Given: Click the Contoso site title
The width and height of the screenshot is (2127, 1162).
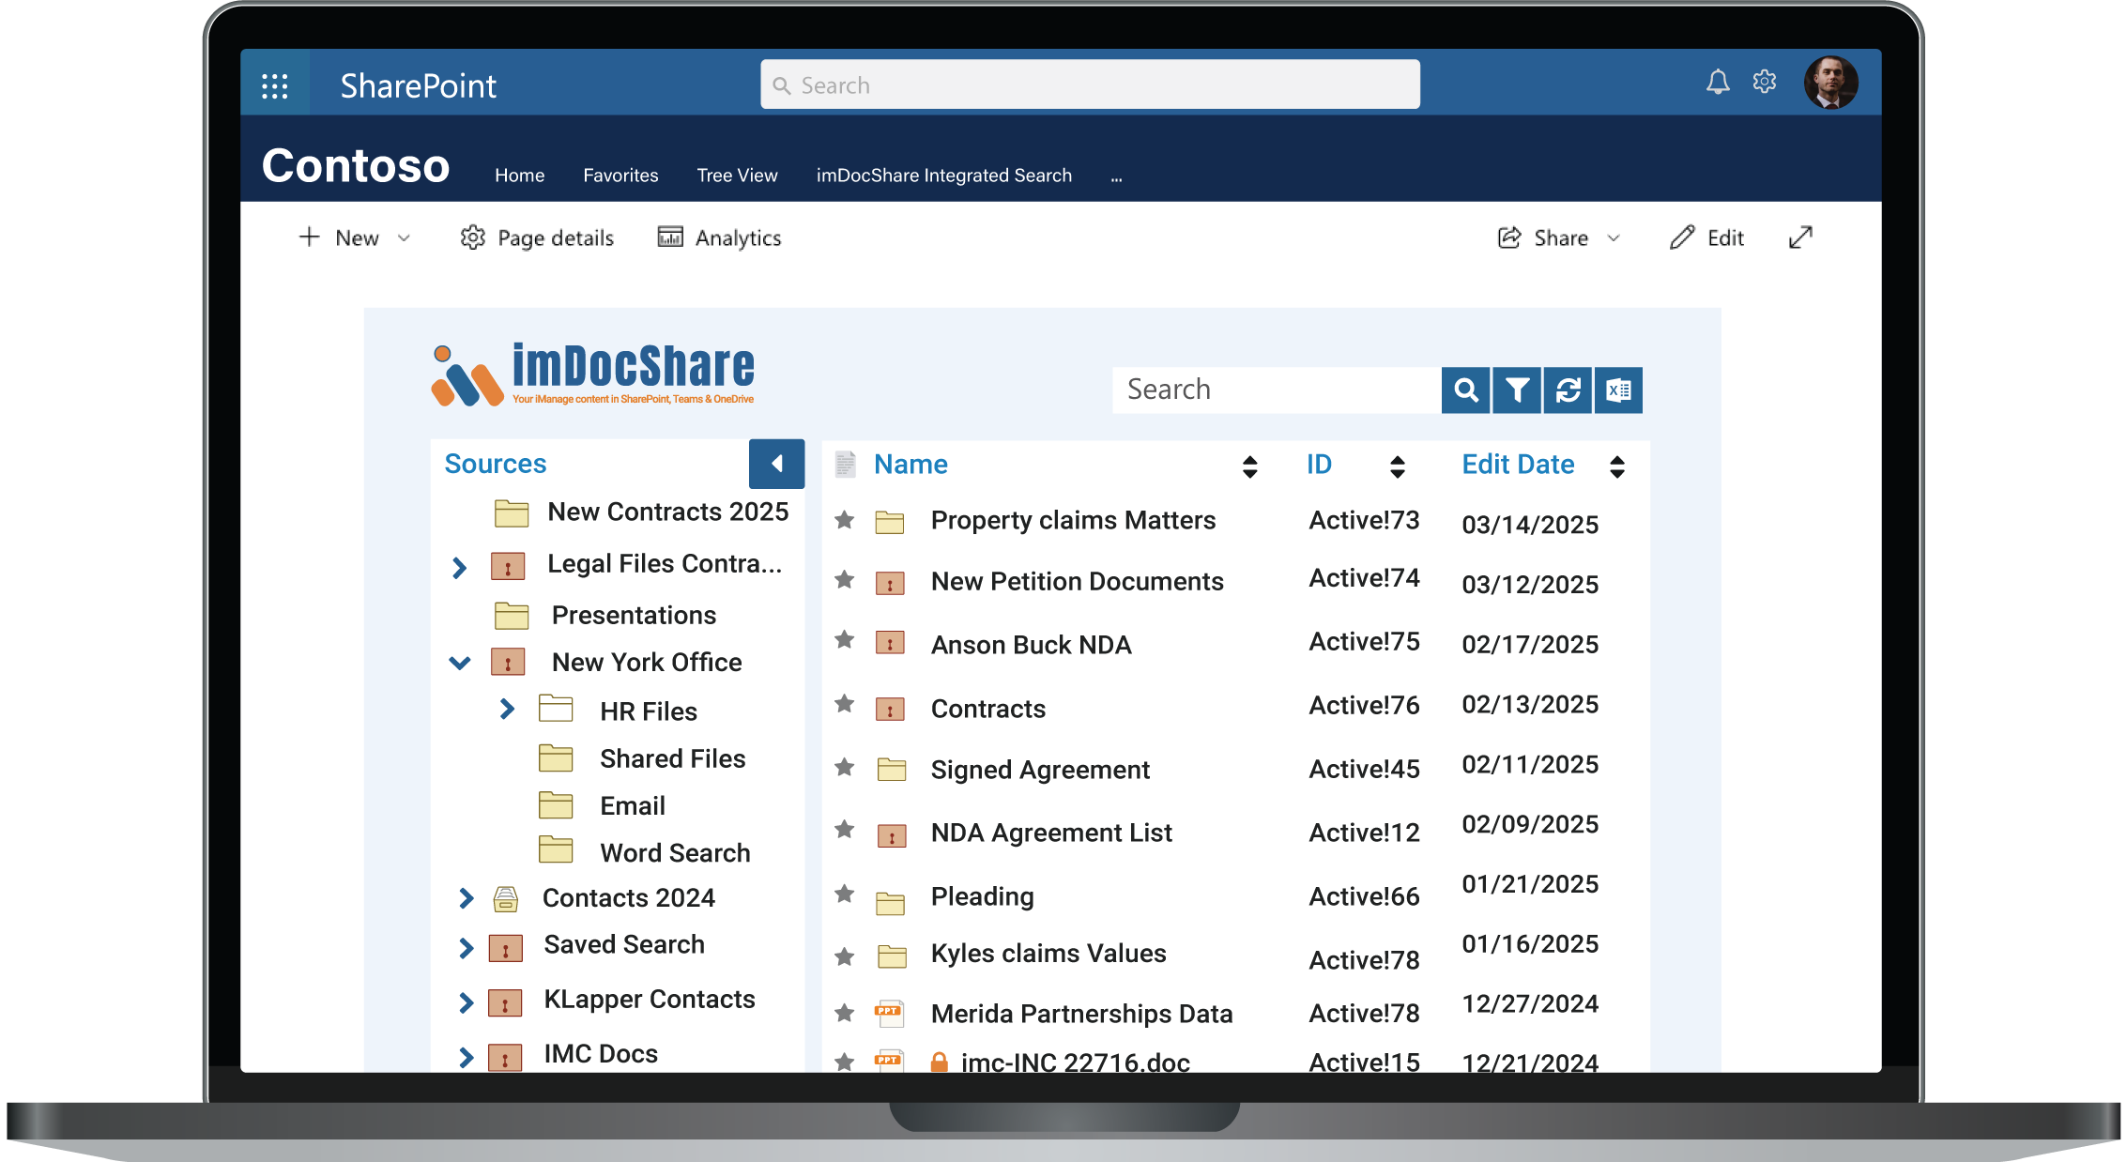Looking at the screenshot, I should pyautogui.click(x=356, y=165).
